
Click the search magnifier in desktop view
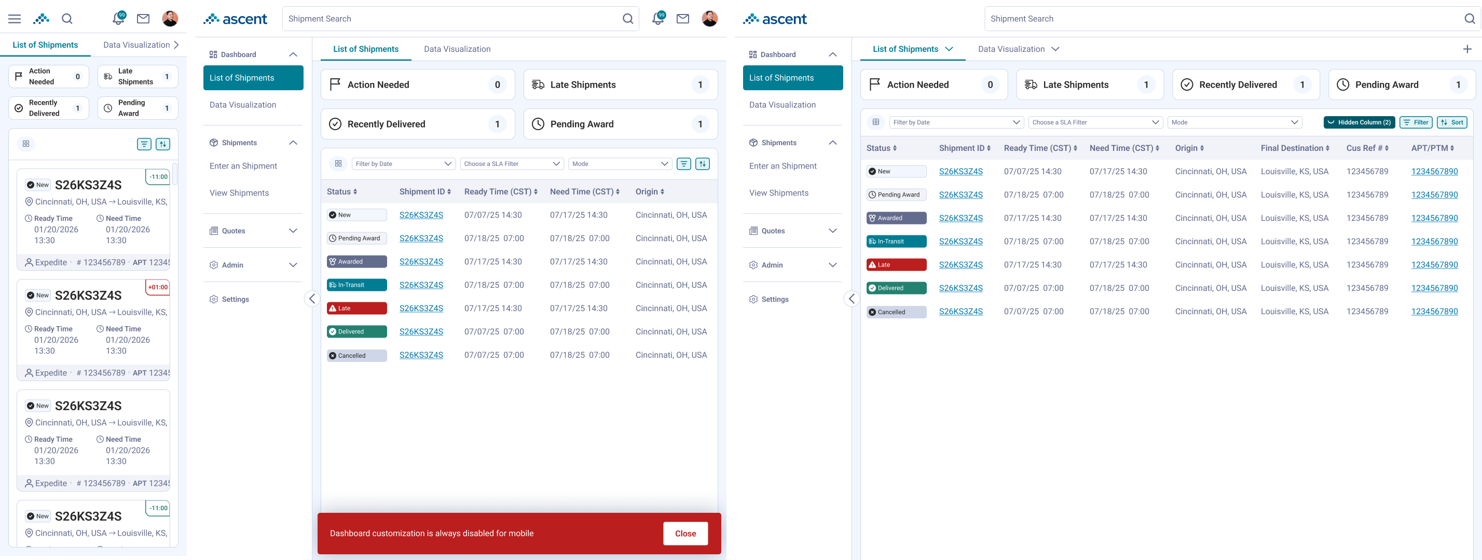1470,19
